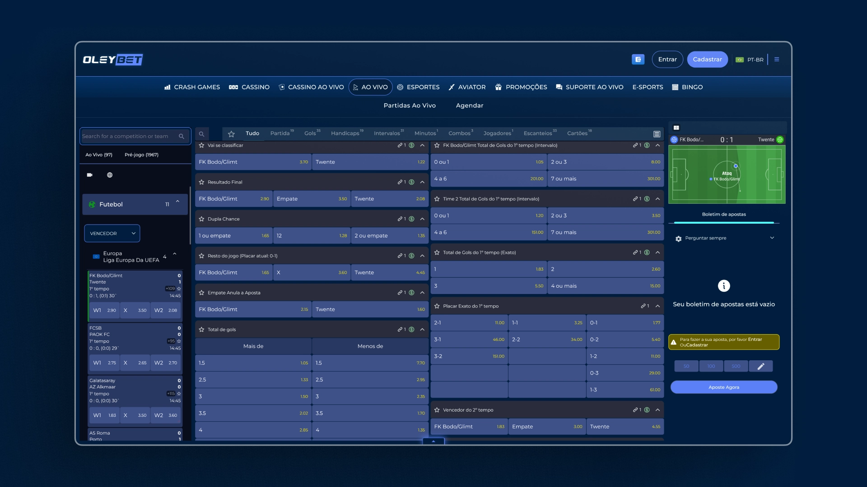
Task: Select Mais de 2.5 goals at 1.33
Action: click(253, 380)
